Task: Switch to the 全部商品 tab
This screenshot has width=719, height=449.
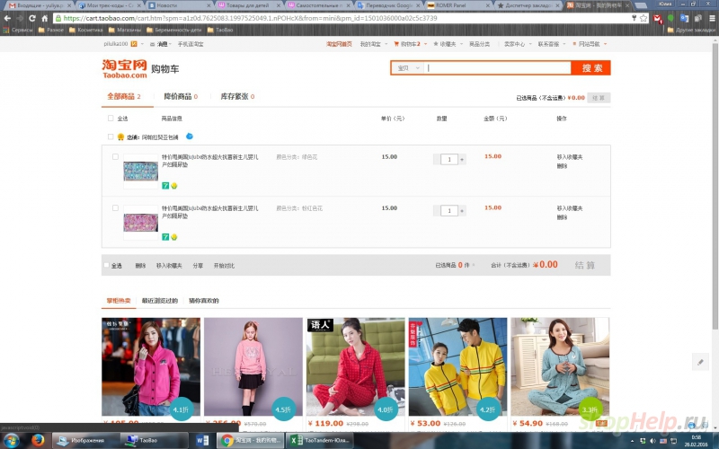Action: [124, 96]
